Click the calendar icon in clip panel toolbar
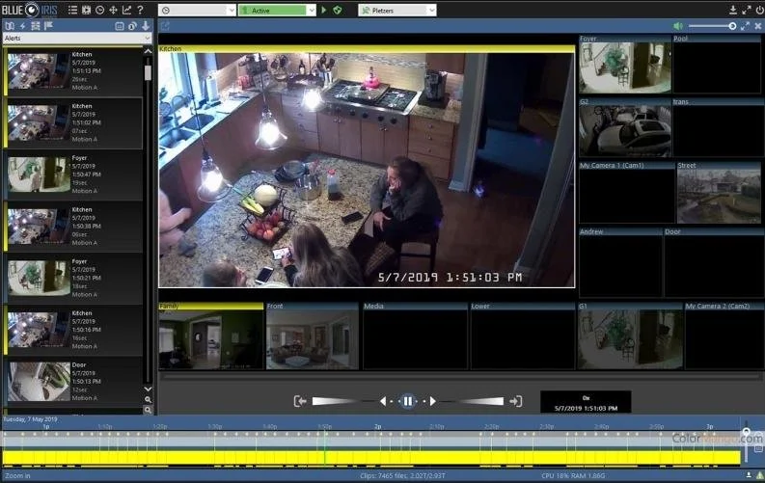 tap(119, 26)
